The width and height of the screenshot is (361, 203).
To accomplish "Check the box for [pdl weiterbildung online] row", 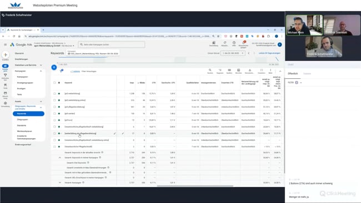I will click(54, 100).
